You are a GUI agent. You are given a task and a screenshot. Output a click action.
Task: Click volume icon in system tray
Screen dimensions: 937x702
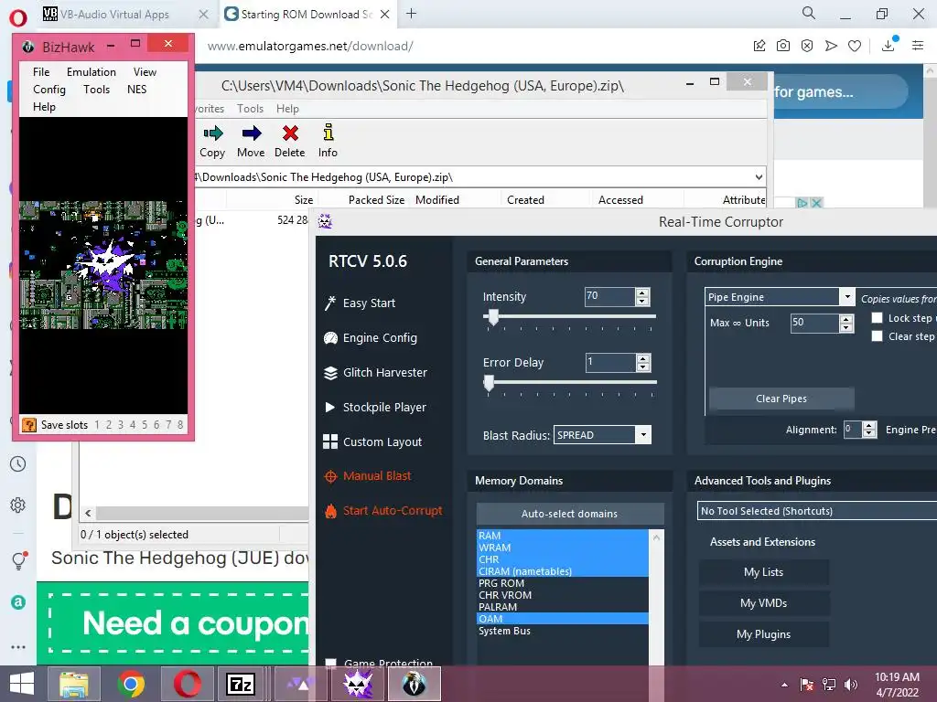(x=850, y=685)
